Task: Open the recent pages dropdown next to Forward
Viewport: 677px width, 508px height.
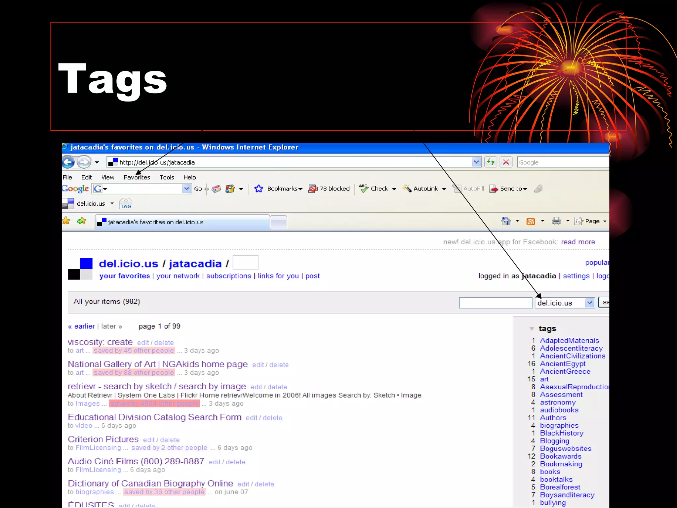Action: (x=97, y=162)
